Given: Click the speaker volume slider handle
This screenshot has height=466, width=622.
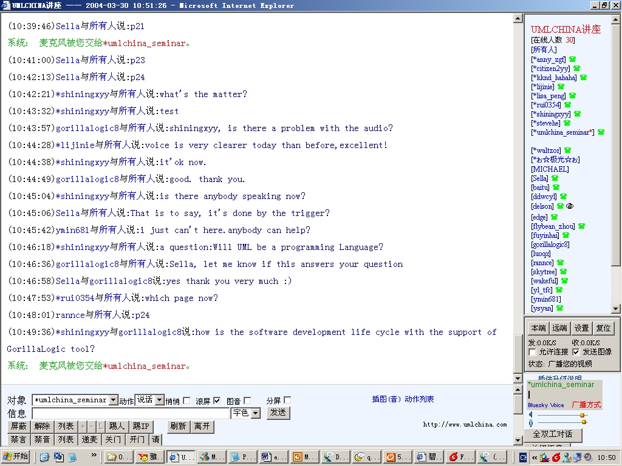Looking at the screenshot, I should pyautogui.click(x=583, y=415).
